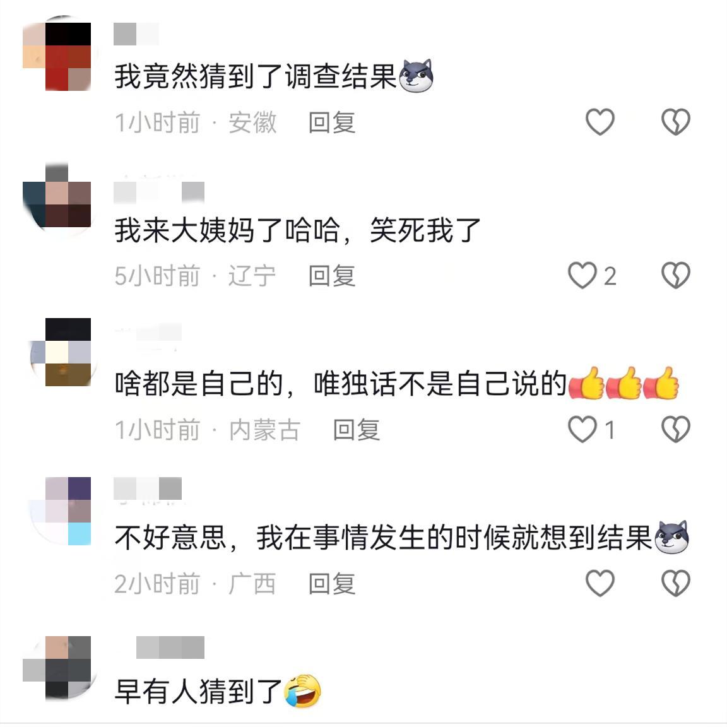Open username above 我竟然猜到了调查结果 comment
The image size is (727, 727).
point(136,34)
